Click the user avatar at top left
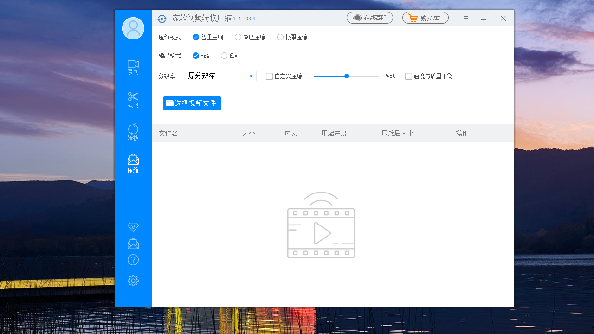 pos(133,28)
